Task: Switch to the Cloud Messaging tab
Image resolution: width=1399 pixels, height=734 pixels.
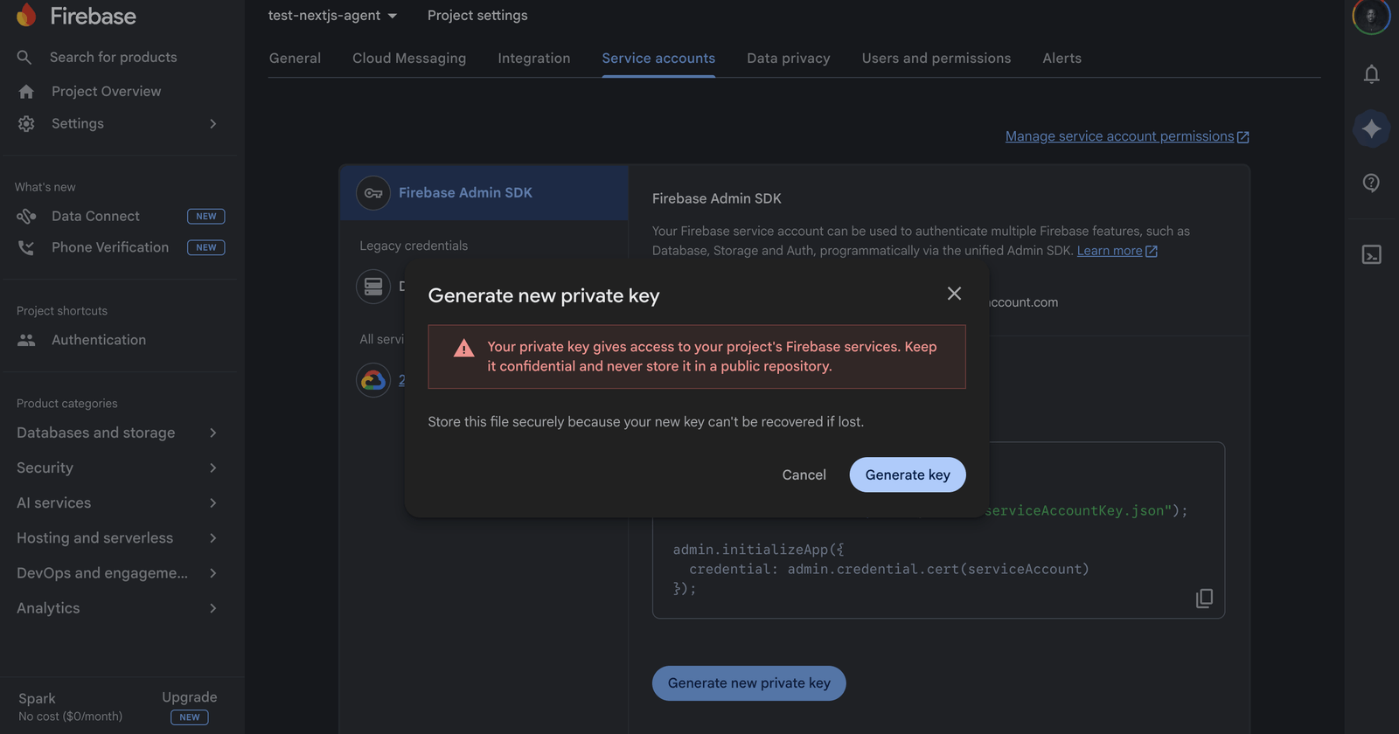Action: click(x=409, y=58)
